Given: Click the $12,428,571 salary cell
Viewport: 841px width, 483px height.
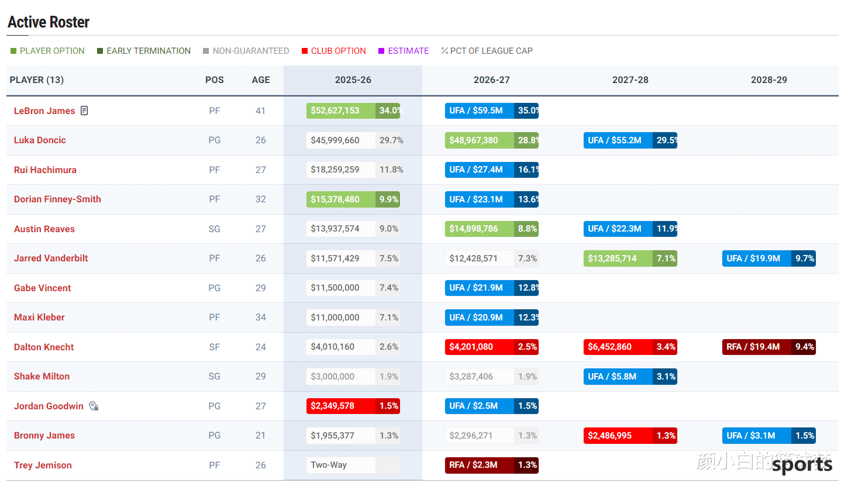Looking at the screenshot, I should (492, 258).
